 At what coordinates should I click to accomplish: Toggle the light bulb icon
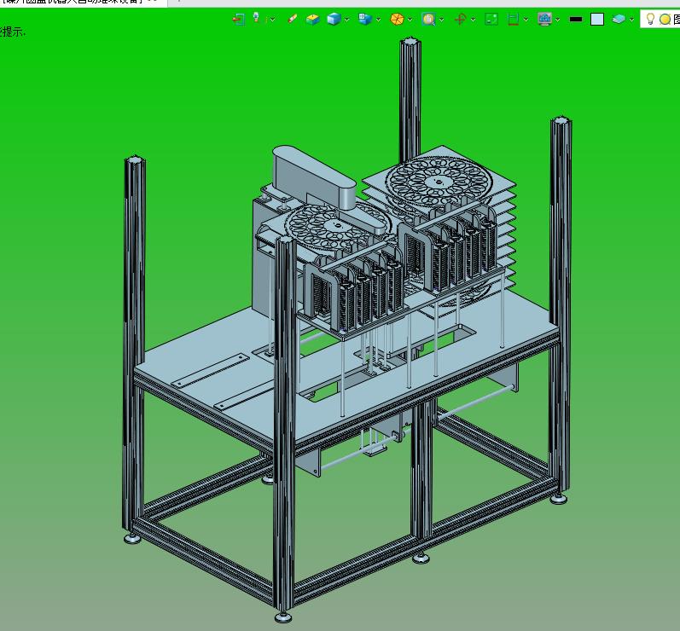[650, 19]
